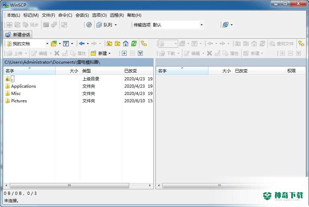Click the globe synchronize icon
The height and width of the screenshot is (207, 309).
[226, 25]
